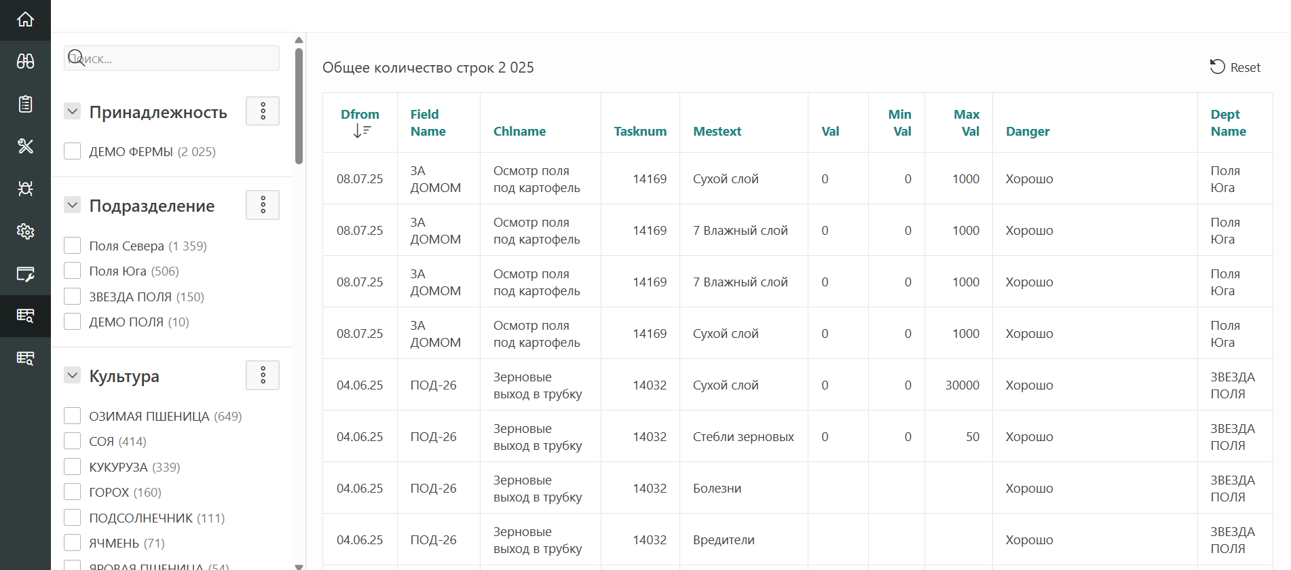Click the binoculars icon in sidebar
1291x570 pixels.
(x=25, y=62)
